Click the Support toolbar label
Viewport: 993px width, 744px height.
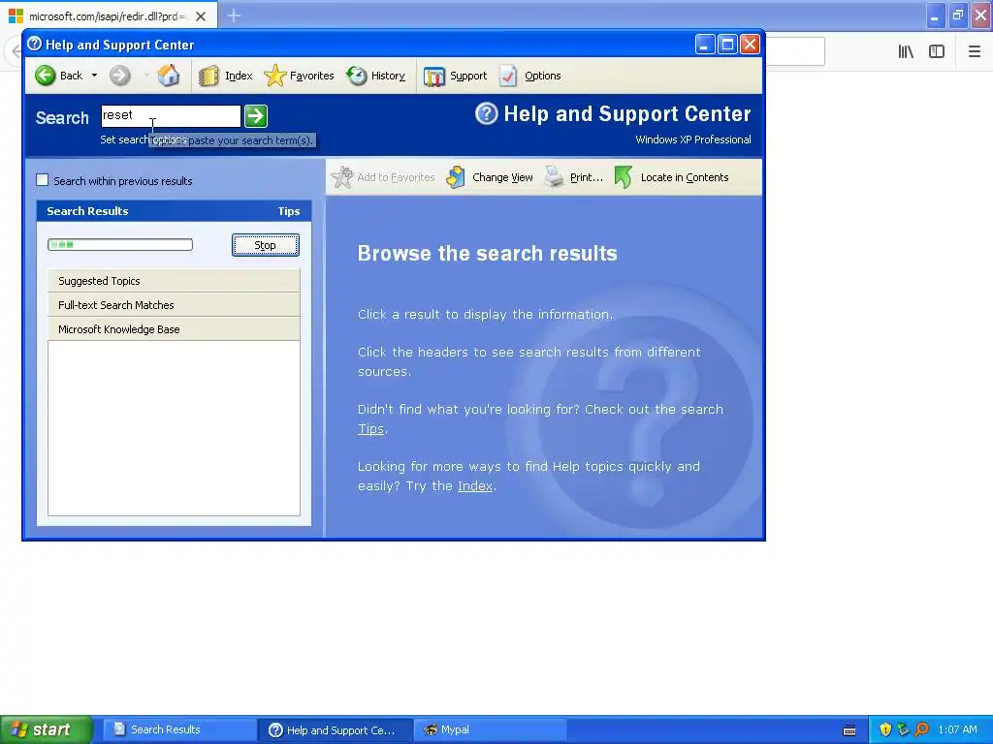468,76
